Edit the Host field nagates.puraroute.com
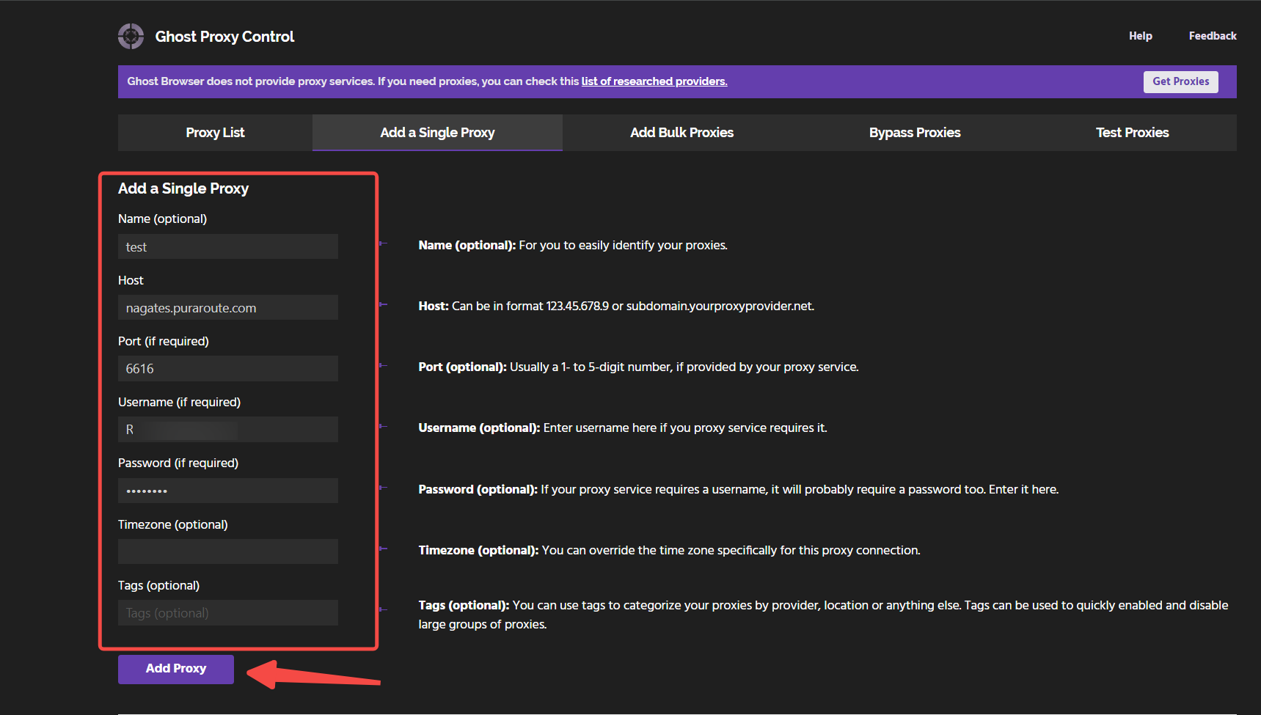 click(228, 308)
